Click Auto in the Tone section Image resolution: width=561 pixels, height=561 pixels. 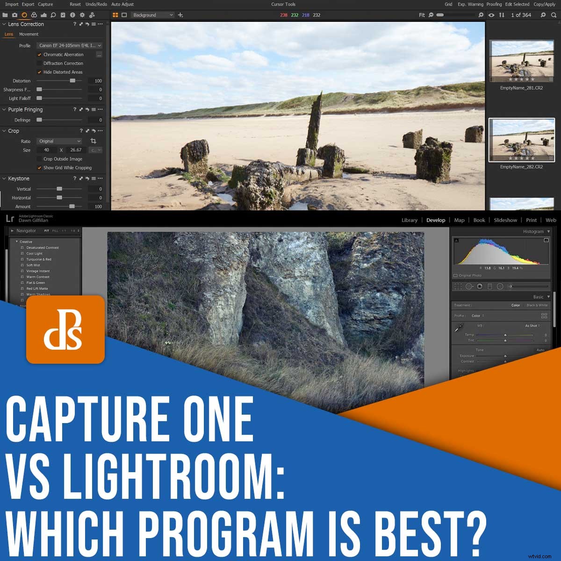click(541, 350)
